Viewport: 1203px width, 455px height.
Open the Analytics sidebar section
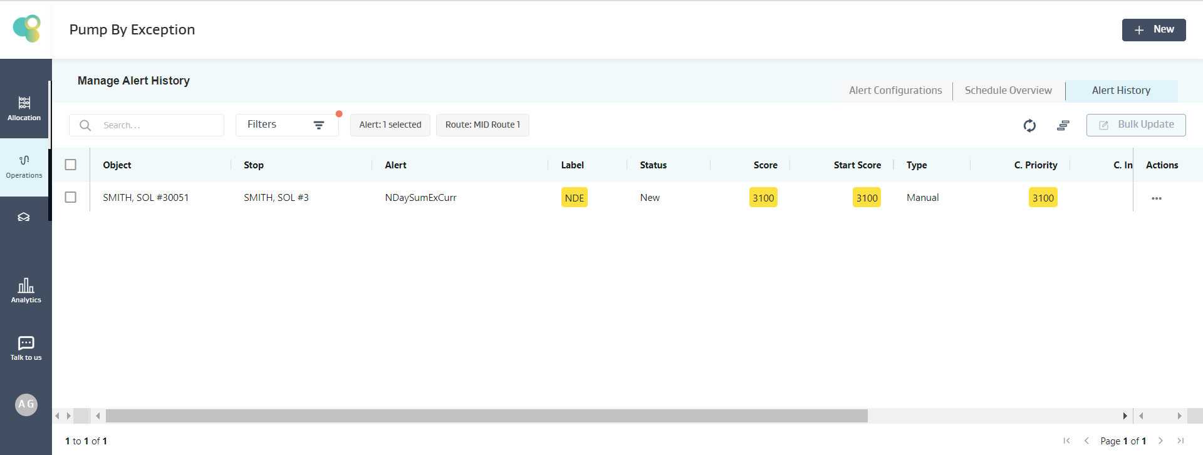coord(26,290)
